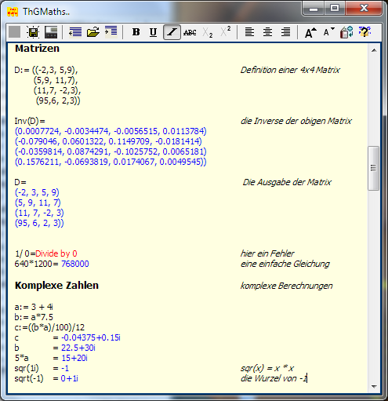Click comment 'die Wurzel von -1'
The height and width of the screenshot is (401, 388).
pyautogui.click(x=274, y=378)
